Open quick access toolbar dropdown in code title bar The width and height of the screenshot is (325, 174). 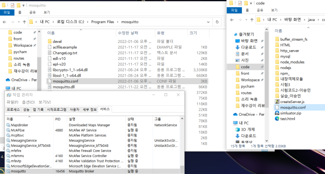251,3
